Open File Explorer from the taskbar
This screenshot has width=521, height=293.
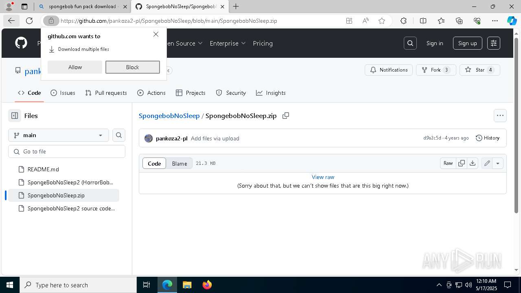(x=187, y=285)
